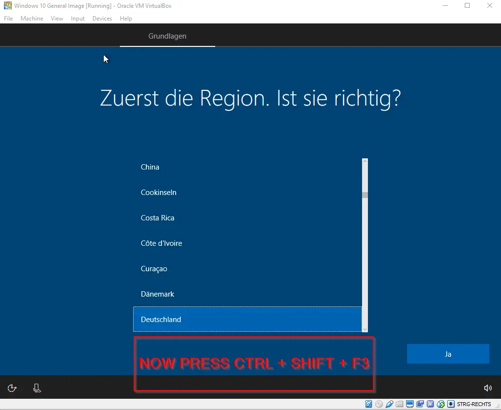Open the Machine menu
Viewport: 501px width, 410px height.
[32, 19]
